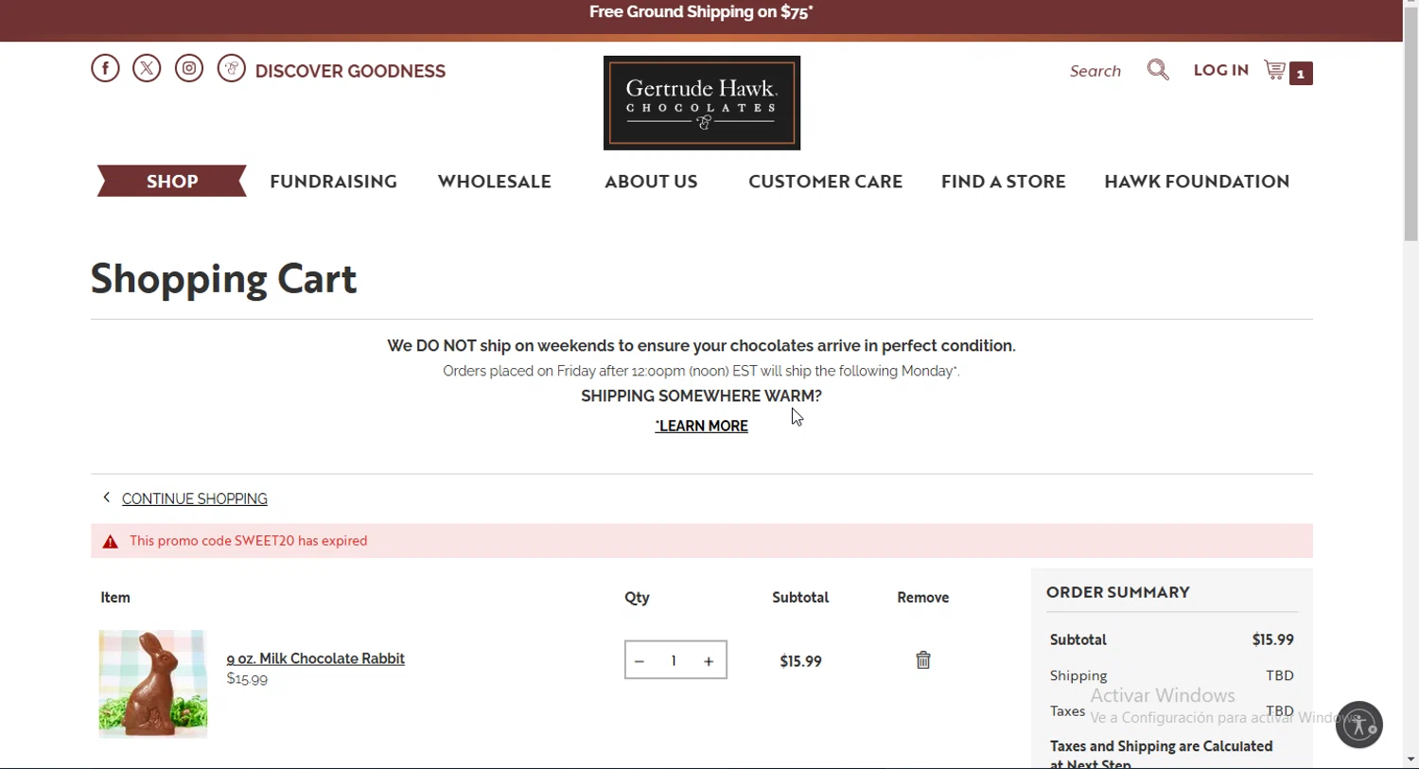Screen dimensions: 1419x769
Task: Open the SHOP menu
Action: 172,181
